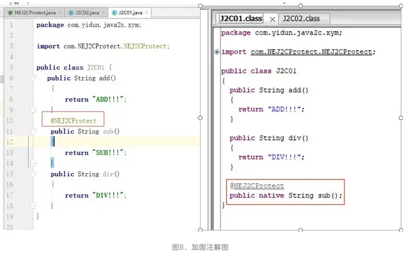
Task: Click the class closing brace on line 19
Action: pyautogui.click(x=38, y=216)
